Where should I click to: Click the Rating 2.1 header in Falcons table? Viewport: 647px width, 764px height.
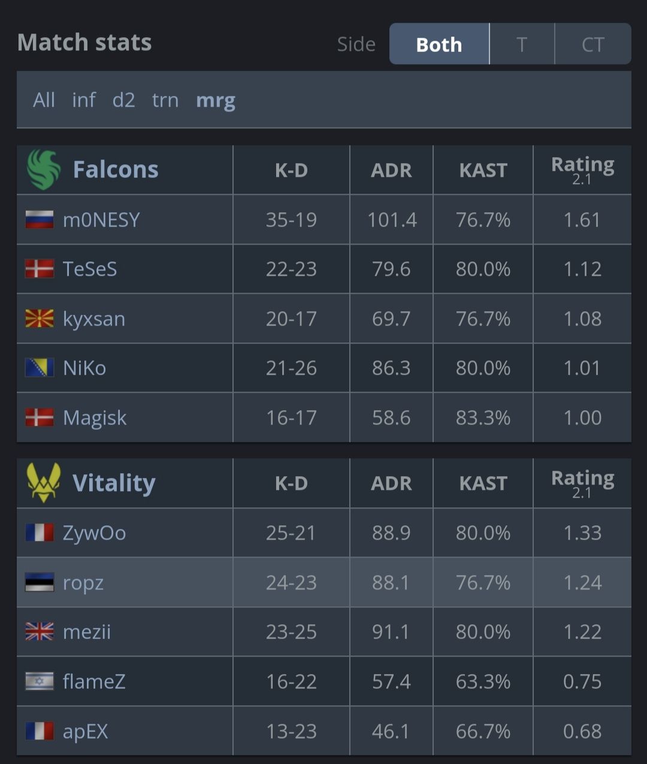582,169
